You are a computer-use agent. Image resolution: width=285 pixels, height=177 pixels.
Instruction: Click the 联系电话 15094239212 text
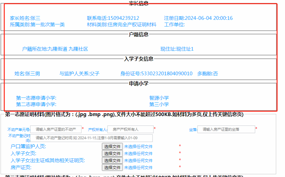click(x=113, y=18)
